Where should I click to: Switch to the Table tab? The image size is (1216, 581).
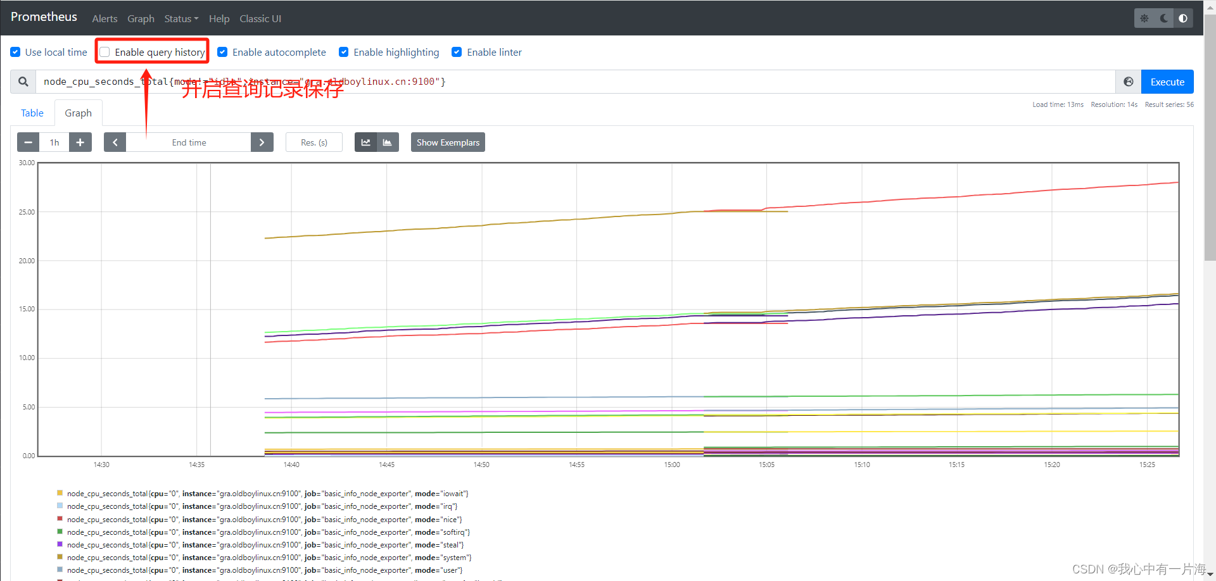[32, 113]
